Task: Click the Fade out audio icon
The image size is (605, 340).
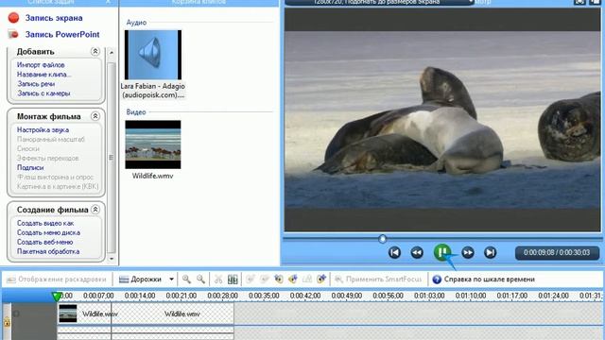Action: click(265, 280)
